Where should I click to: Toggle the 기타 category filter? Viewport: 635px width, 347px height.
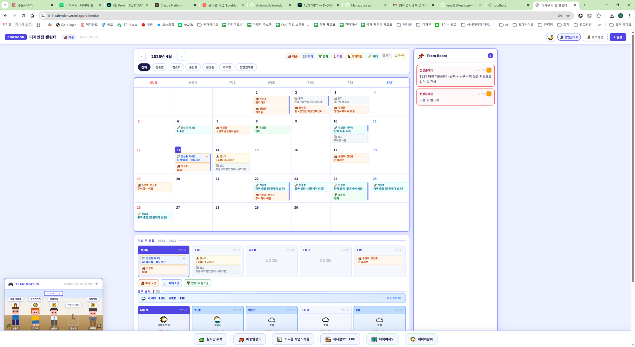[373, 56]
